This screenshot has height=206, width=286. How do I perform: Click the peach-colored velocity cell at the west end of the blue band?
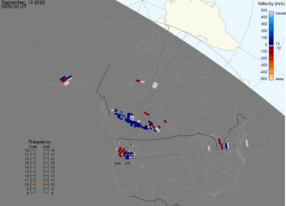pos(113,110)
